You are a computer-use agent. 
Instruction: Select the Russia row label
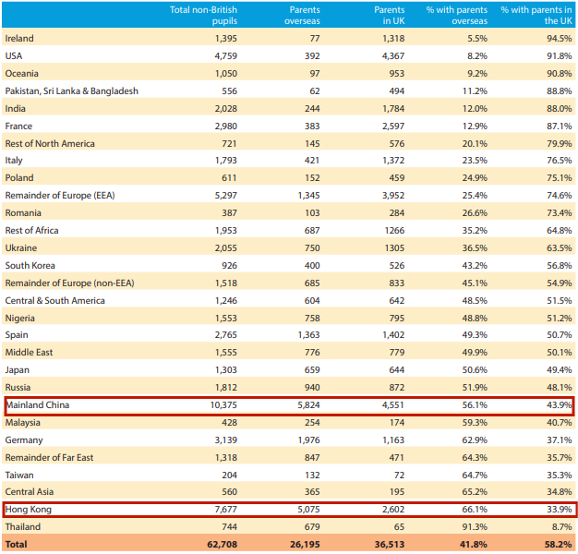coord(18,388)
